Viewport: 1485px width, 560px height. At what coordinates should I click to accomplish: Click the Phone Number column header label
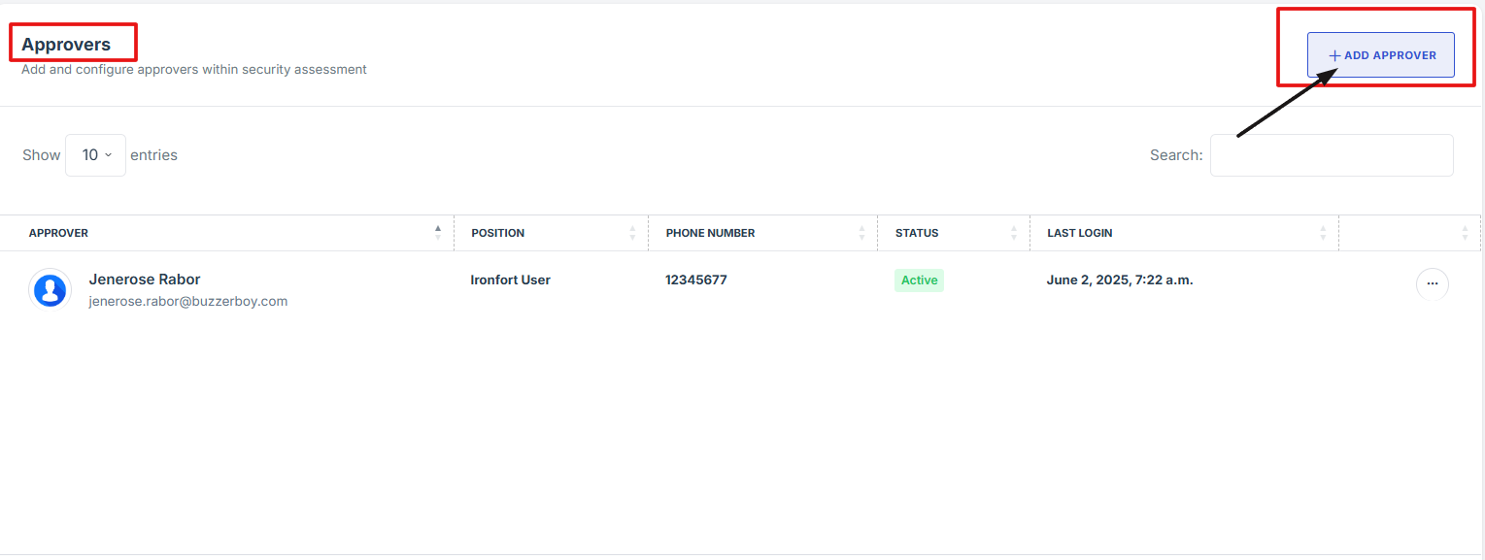pyautogui.click(x=710, y=233)
